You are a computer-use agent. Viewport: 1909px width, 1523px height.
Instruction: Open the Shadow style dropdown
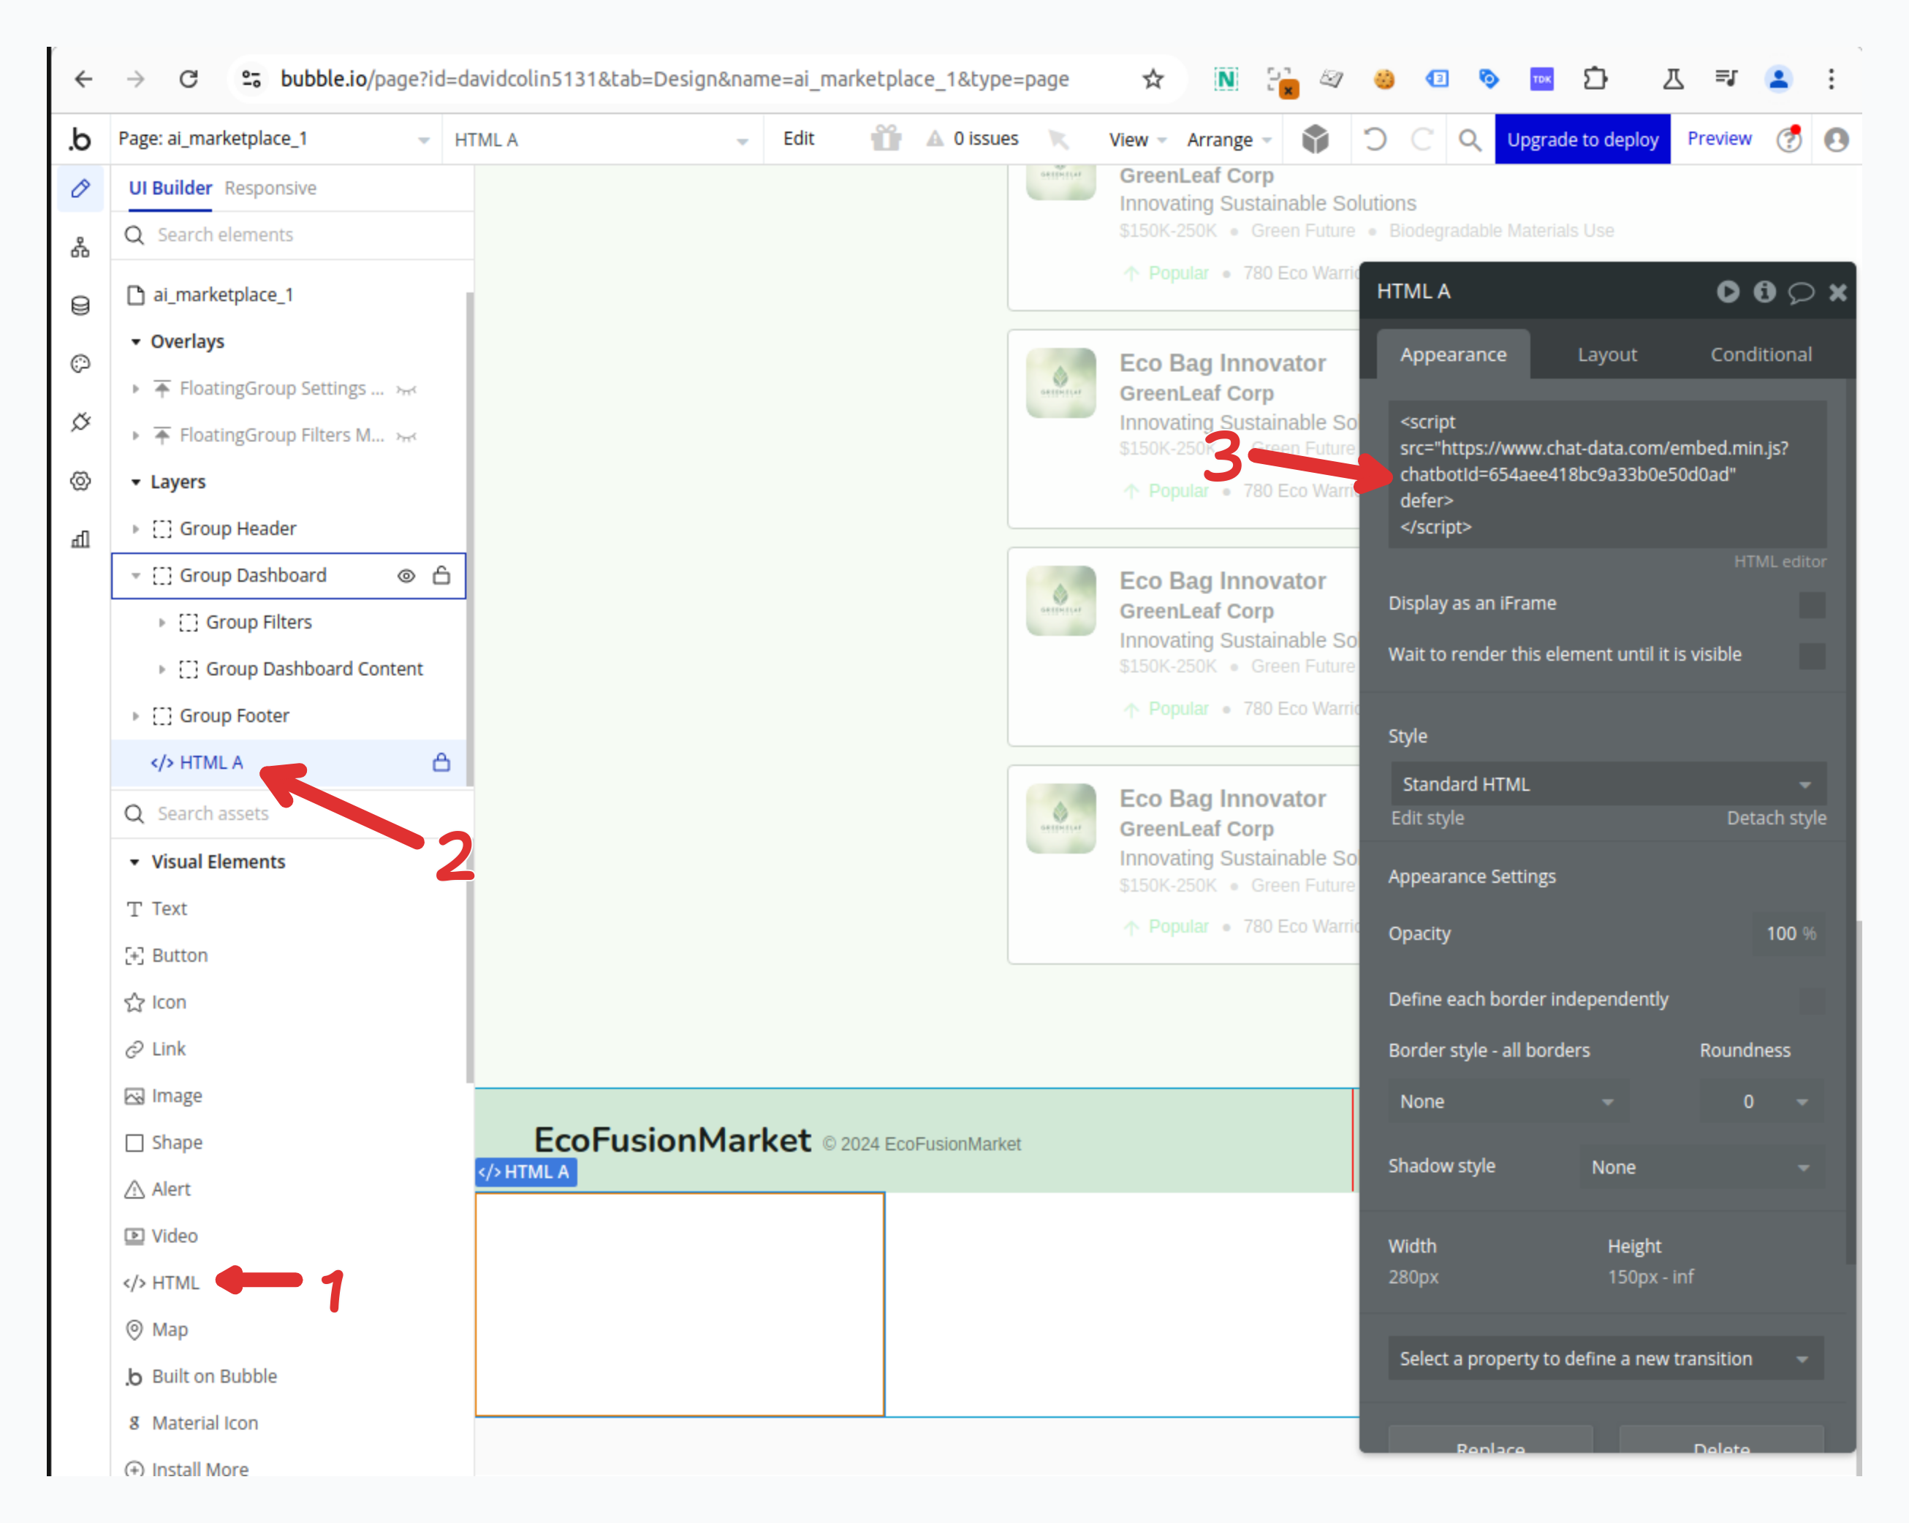click(1702, 1167)
